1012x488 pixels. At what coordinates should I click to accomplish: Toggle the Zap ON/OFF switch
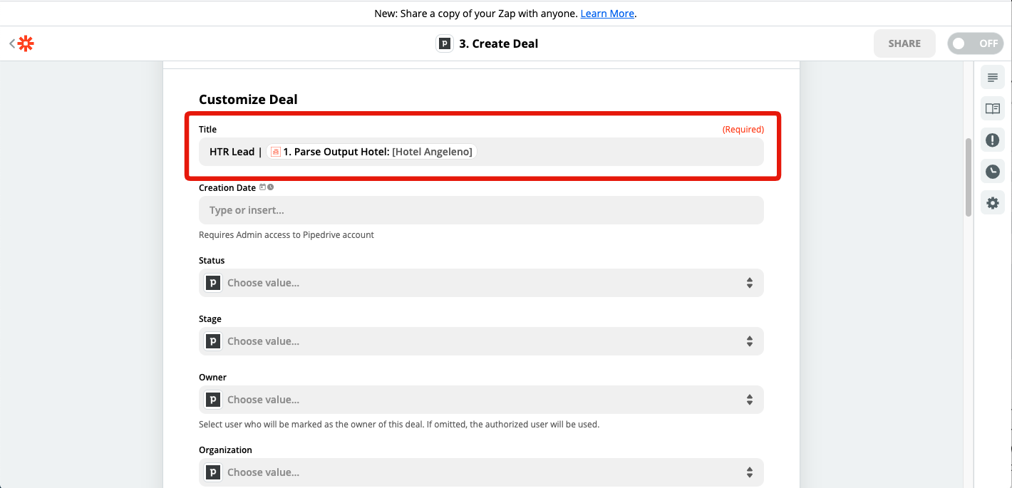click(974, 43)
